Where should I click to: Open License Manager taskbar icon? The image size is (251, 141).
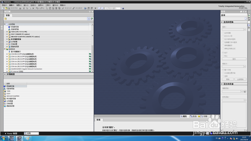[12, 138]
